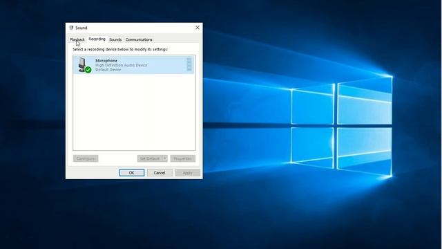The image size is (442, 249).
Task: Select the Microphone device name text
Action: coord(106,61)
